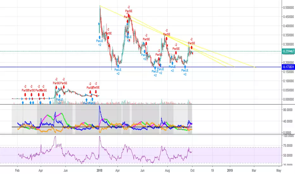
Task: Click the ParLE +2 arrow under the first 2018 candle
Action: (99, 37)
